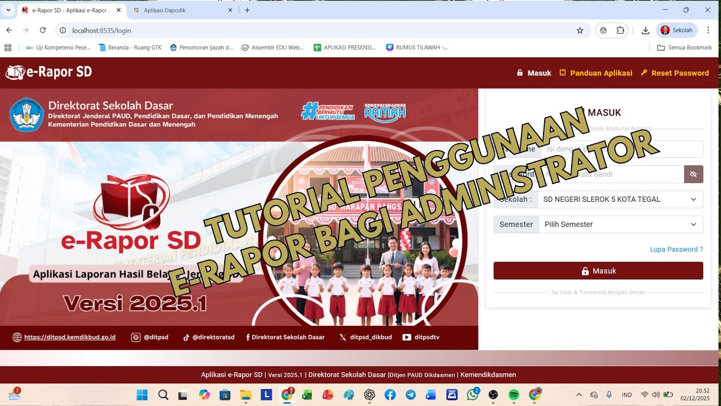Bookmark this page with the star icon
Screen dimensions: 721x406
click(580, 30)
